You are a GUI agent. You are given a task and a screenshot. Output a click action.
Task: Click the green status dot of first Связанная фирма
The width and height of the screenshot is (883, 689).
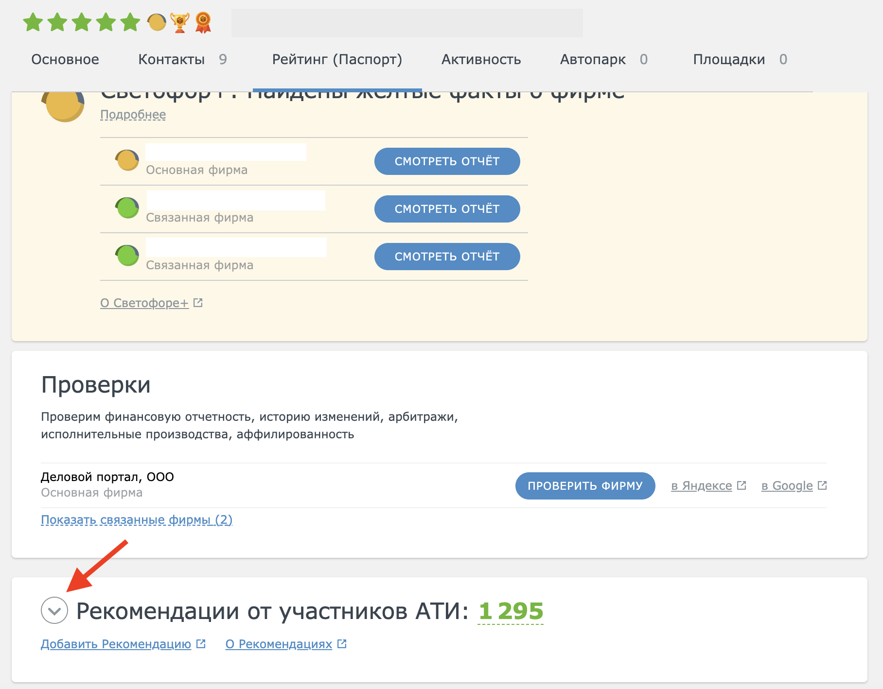click(x=127, y=208)
